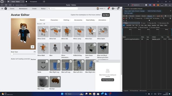The height and width of the screenshot is (96, 172).
Task: Expand the Clothing dropdown
Action: click(67, 20)
